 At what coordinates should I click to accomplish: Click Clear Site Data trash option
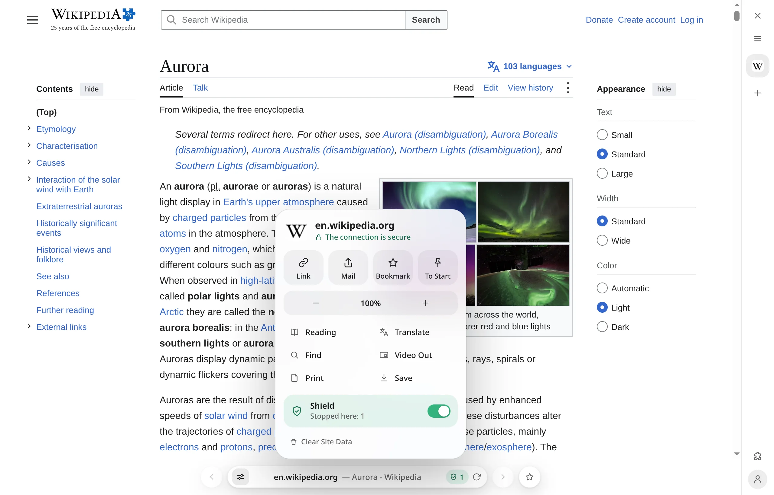pos(321,442)
